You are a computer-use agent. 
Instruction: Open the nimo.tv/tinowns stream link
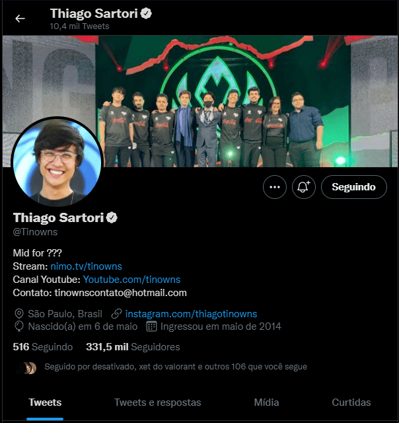pyautogui.click(x=87, y=266)
